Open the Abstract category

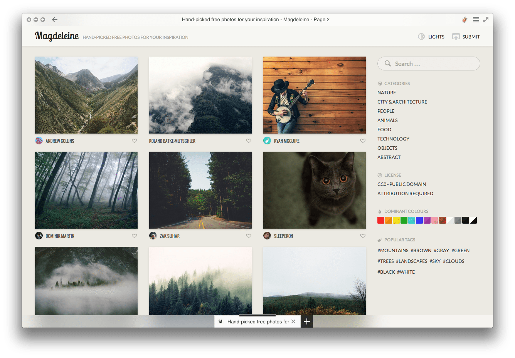coord(389,157)
